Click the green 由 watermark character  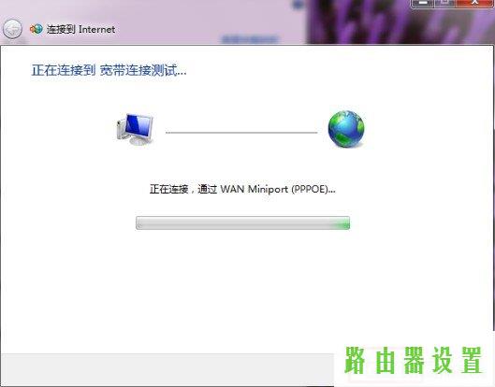[x=386, y=361]
